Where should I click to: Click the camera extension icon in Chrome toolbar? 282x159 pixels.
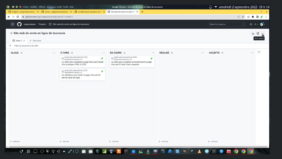(248, 17)
